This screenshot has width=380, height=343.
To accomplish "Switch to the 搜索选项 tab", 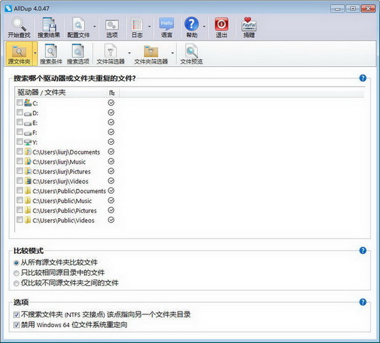I will (x=78, y=54).
